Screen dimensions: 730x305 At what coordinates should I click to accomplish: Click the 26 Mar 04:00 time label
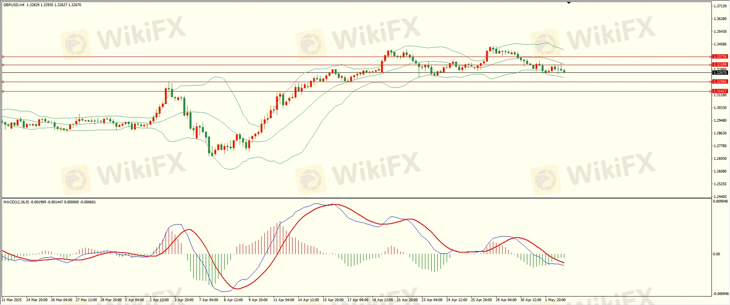62,300
